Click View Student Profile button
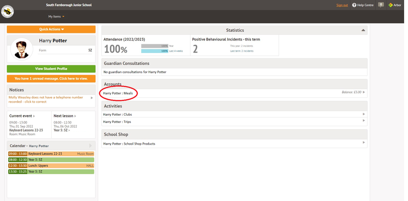Viewport: 408px width, 201px height. click(x=51, y=68)
